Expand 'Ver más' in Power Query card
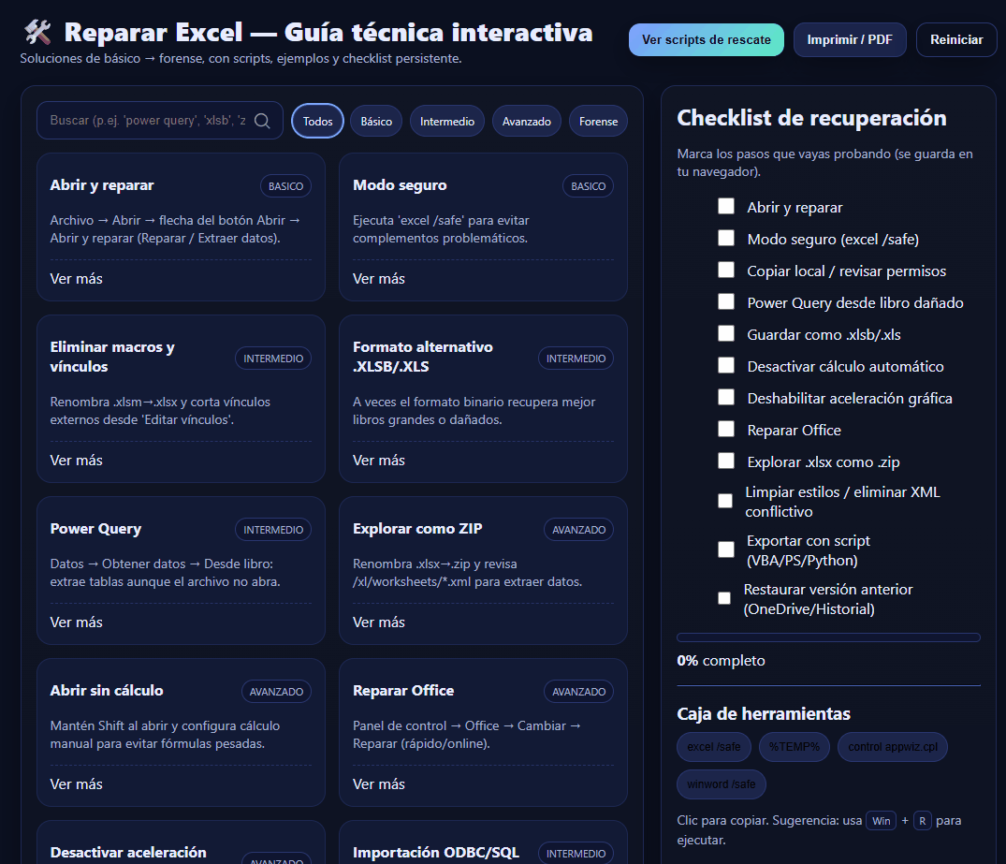 pos(77,622)
